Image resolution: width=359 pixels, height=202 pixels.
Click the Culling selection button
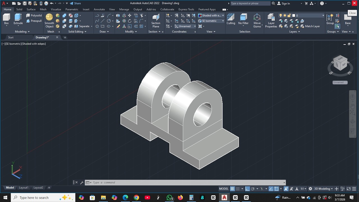coord(231,20)
